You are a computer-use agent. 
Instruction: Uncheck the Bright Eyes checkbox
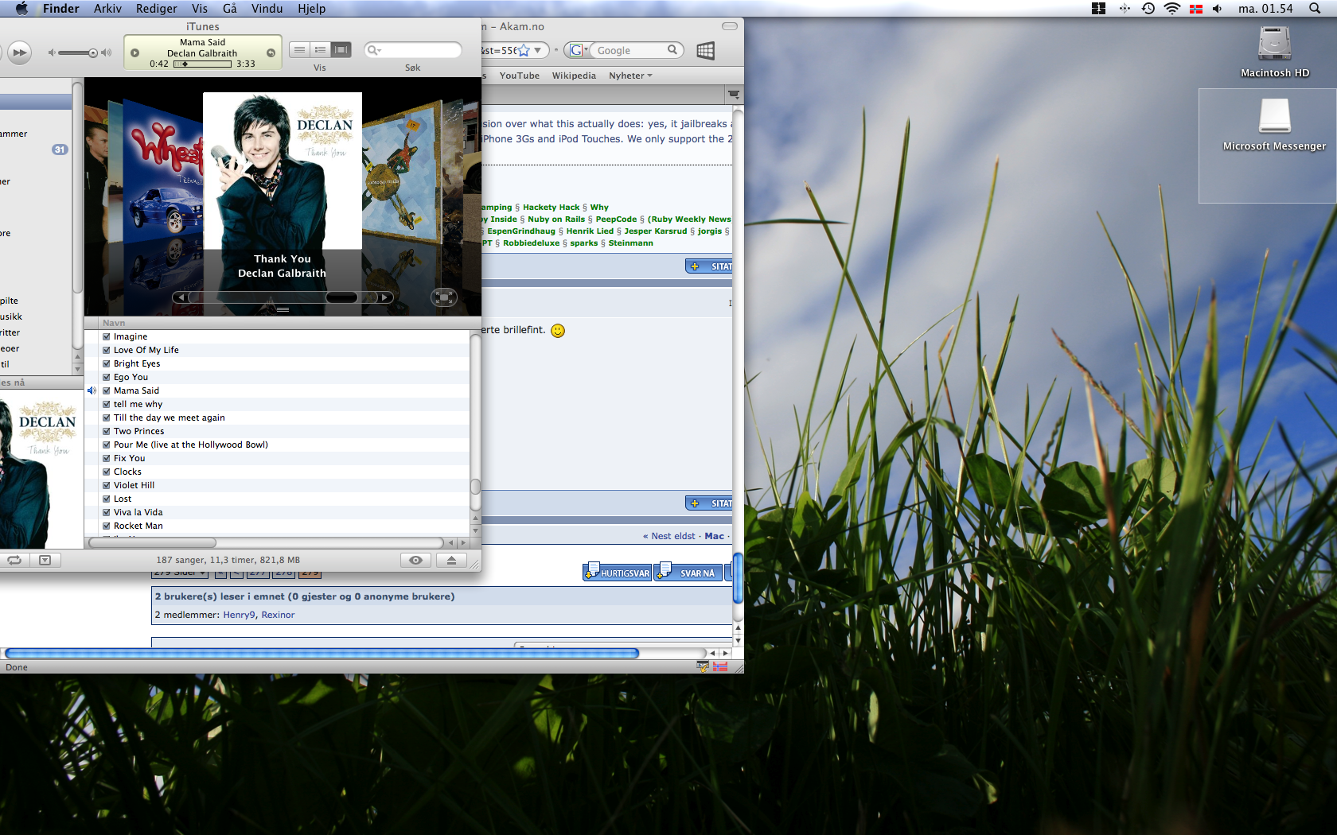tap(107, 363)
